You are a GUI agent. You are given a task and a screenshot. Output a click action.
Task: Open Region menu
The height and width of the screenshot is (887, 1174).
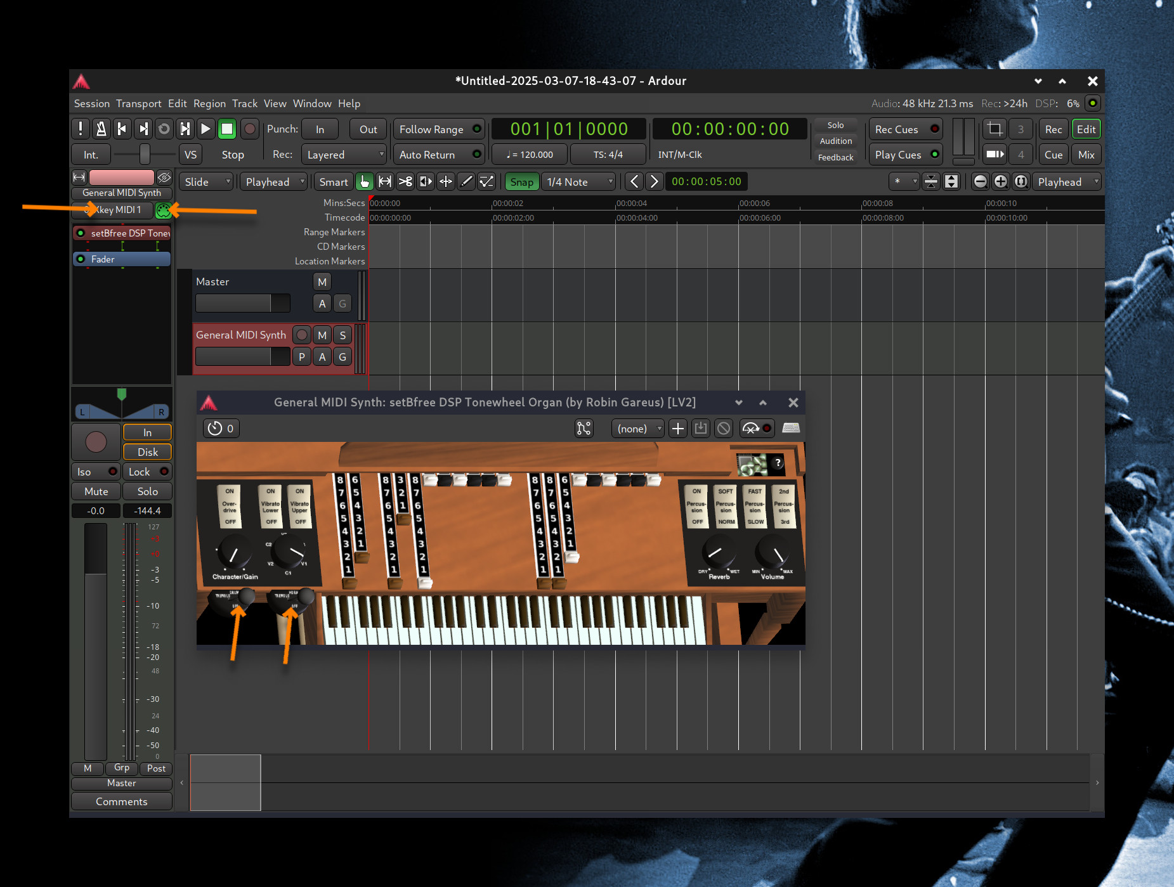pos(209,103)
